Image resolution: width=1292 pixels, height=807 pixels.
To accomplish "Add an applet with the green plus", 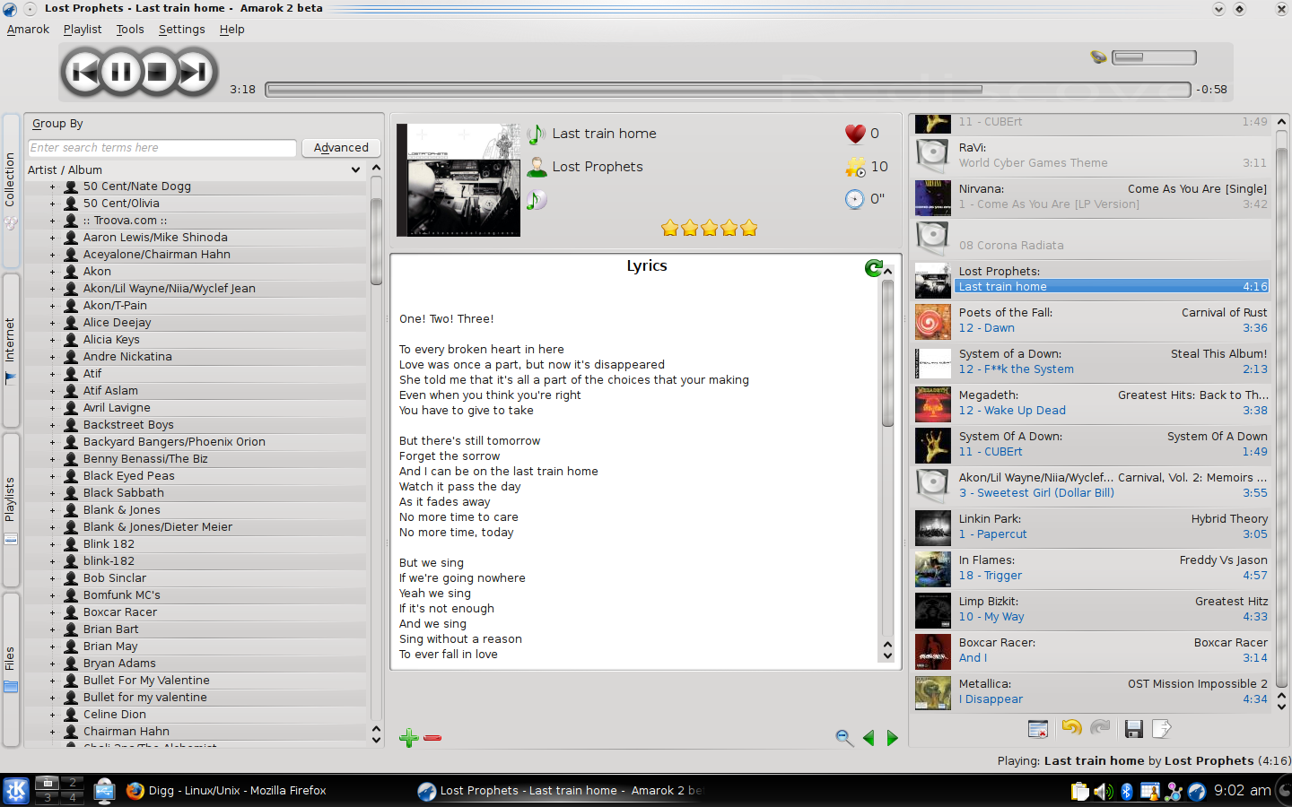I will (x=409, y=738).
